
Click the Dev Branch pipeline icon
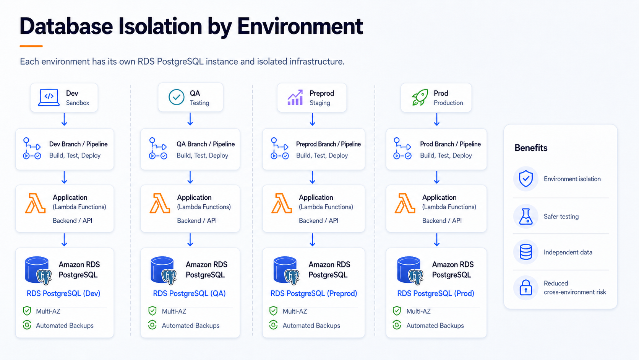[32, 149]
